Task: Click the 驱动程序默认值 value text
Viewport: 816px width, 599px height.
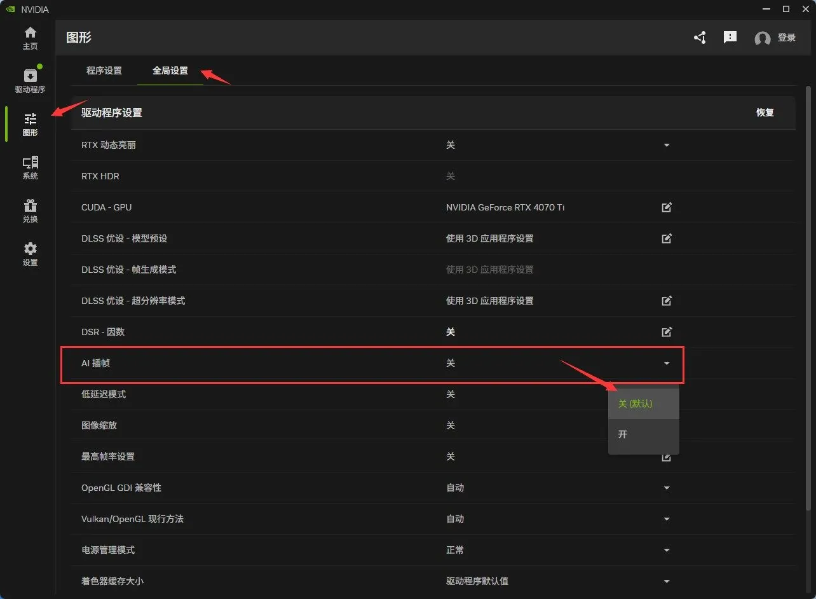Action: coord(477,581)
